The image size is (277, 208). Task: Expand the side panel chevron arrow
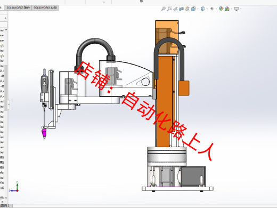(5, 18)
